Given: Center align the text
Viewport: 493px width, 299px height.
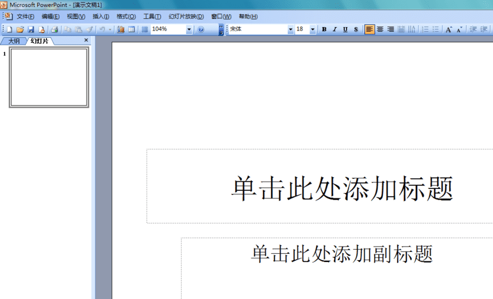Looking at the screenshot, I should click(x=380, y=29).
